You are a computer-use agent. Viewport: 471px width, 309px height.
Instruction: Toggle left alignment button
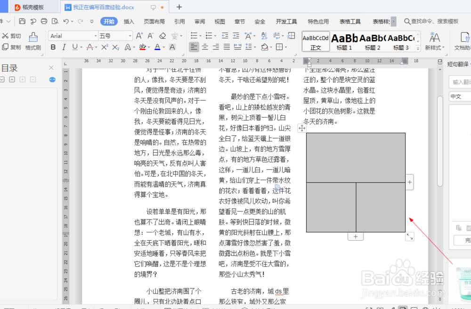pos(194,47)
